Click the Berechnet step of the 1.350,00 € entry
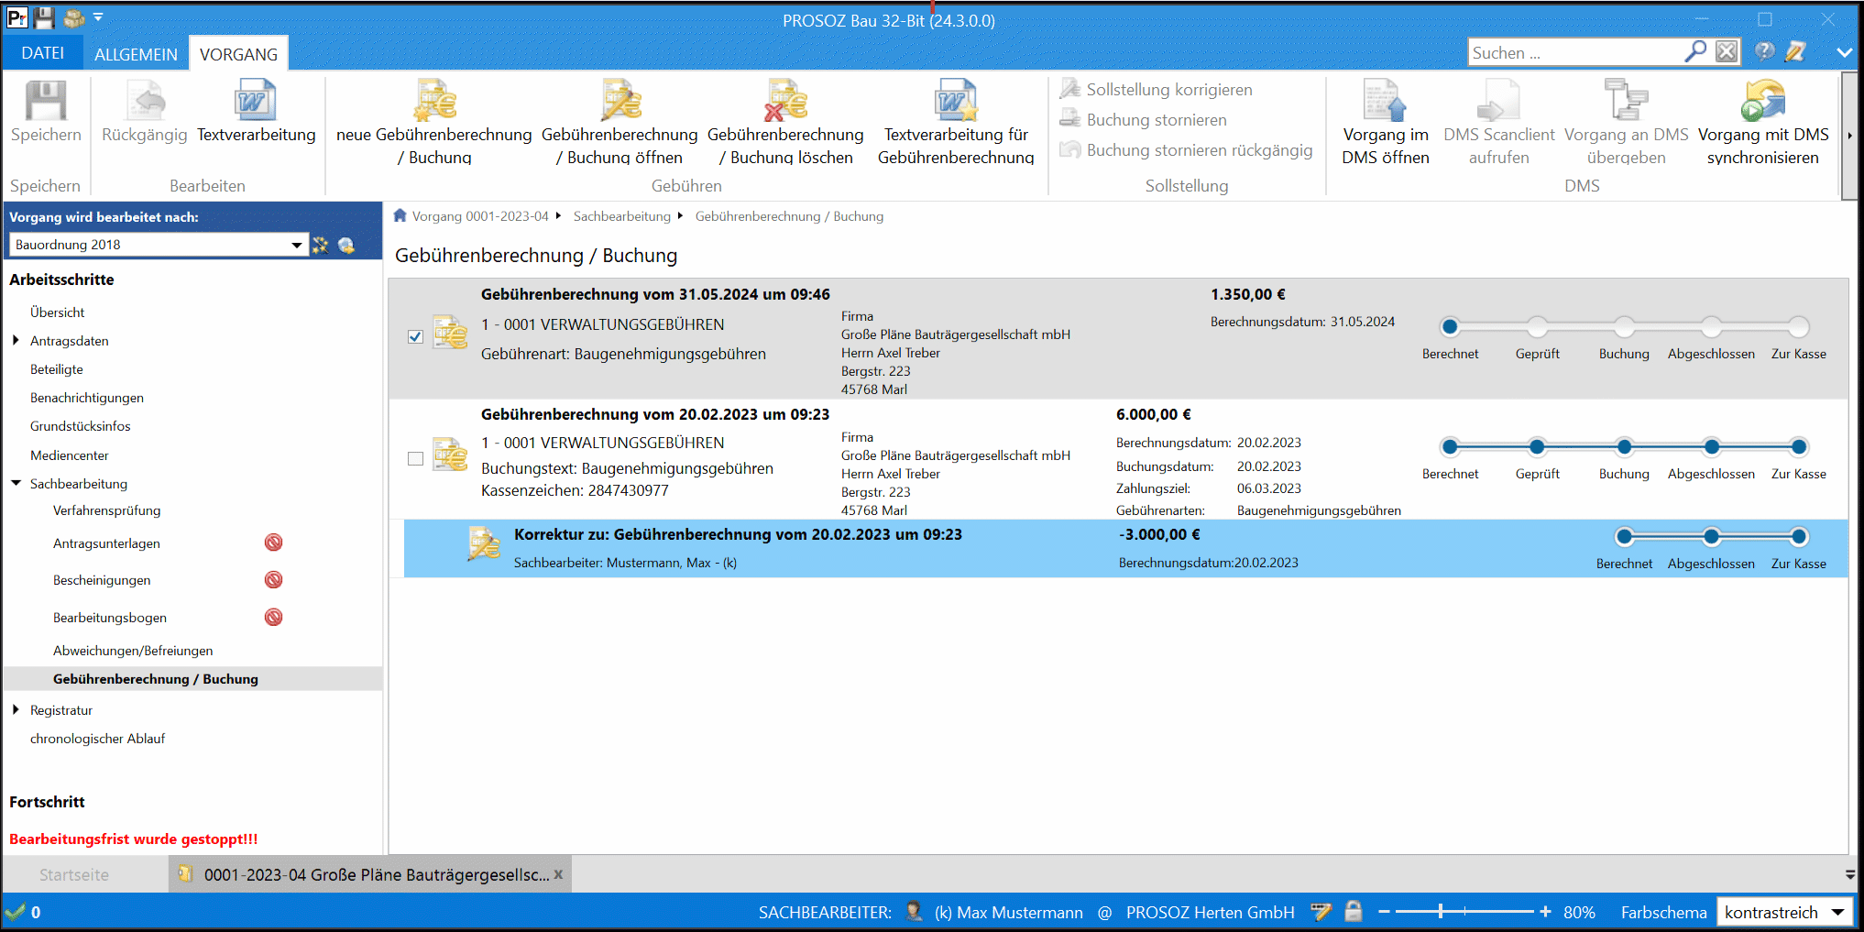This screenshot has height=932, width=1864. pos(1450,326)
